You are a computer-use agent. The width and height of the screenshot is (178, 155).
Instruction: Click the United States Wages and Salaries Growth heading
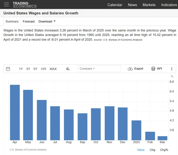tap(41, 13)
